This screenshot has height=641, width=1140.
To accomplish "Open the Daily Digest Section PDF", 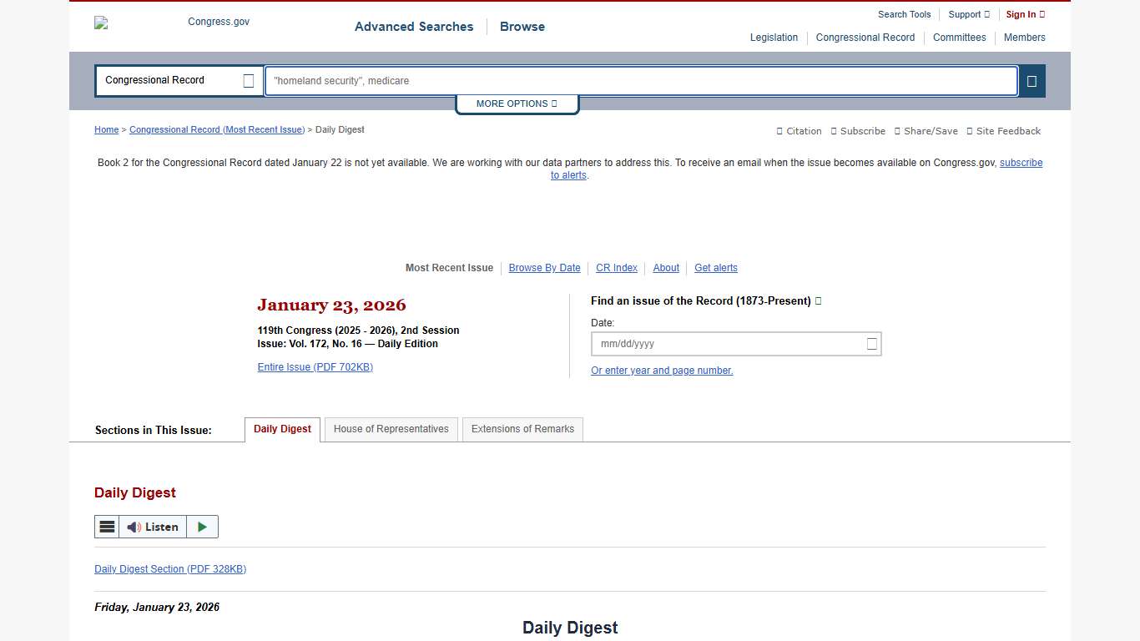I will tap(170, 568).
